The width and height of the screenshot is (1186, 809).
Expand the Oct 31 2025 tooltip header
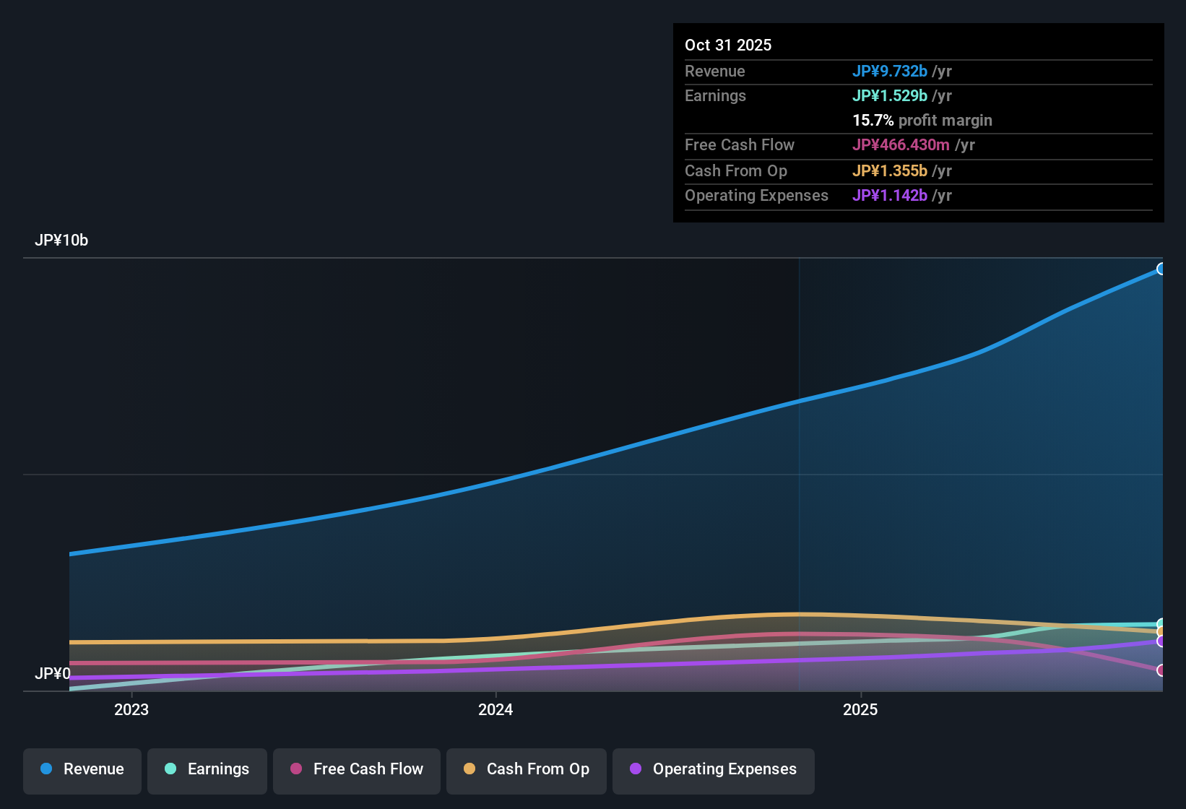point(728,45)
